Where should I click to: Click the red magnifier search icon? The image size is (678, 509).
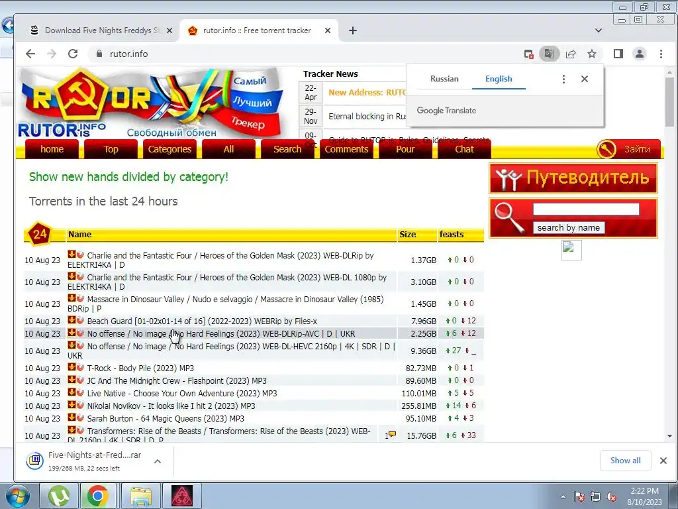tap(509, 217)
